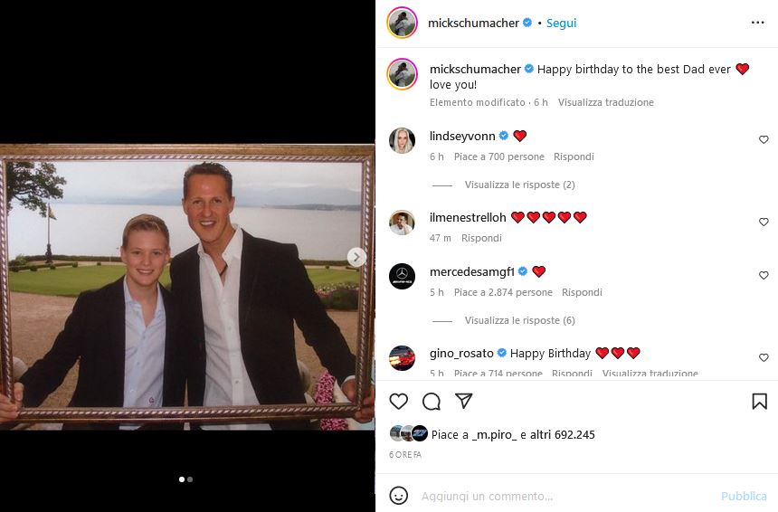Save post with bookmark icon
Image resolution: width=778 pixels, height=512 pixels.
coord(759,402)
